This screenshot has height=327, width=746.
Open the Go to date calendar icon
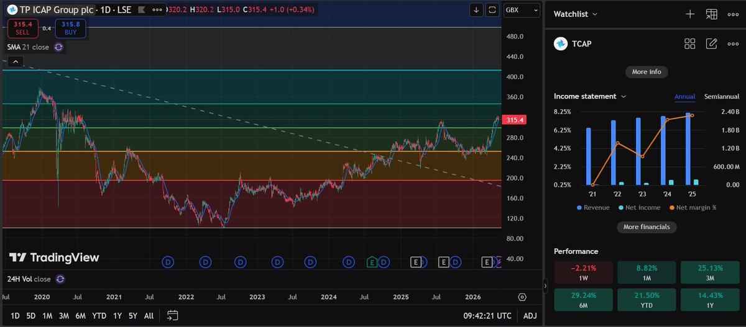pyautogui.click(x=173, y=316)
